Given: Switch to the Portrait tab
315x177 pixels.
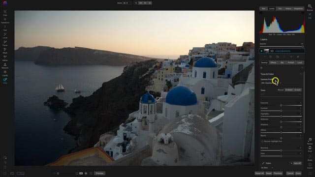Looking at the screenshot, I should click(x=291, y=62).
